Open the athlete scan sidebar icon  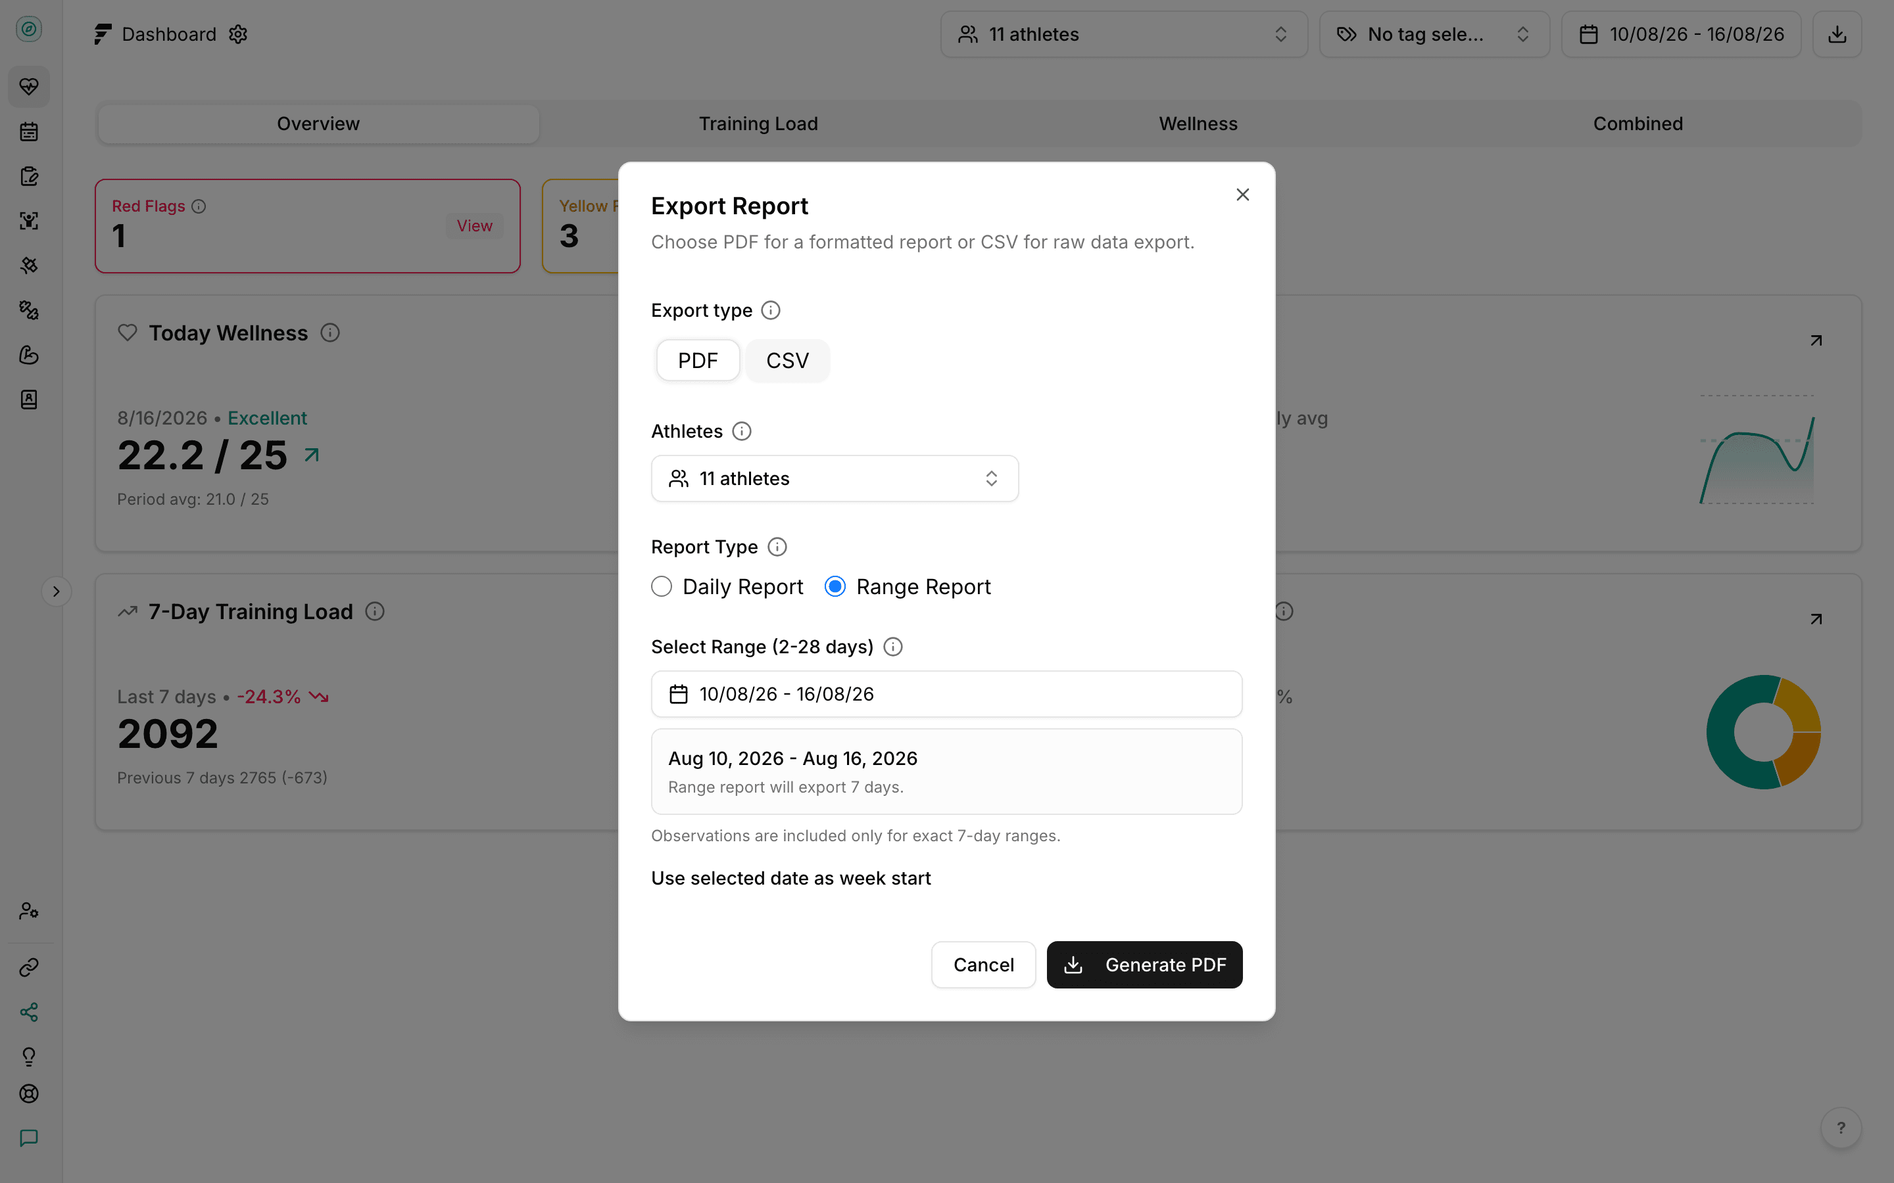(29, 221)
